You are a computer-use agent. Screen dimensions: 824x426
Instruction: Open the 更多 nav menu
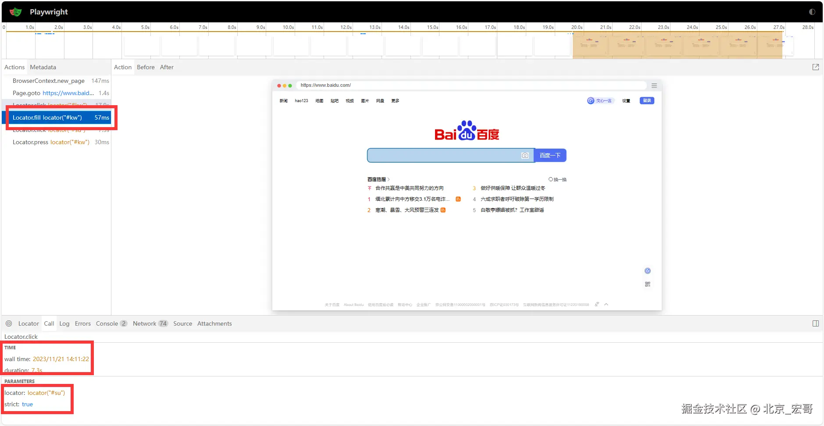click(396, 101)
